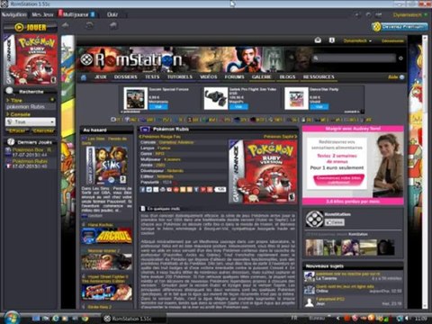This screenshot has width=432, height=324.
Task: Open the GALERIE menu
Action: click(x=261, y=77)
